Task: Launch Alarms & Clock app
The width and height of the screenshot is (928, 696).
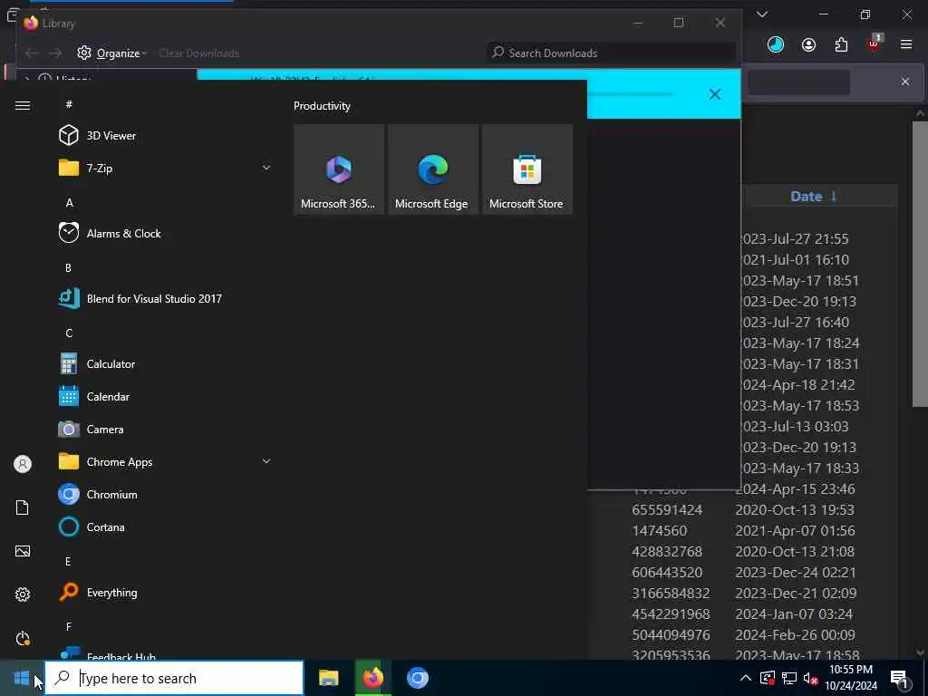Action: (123, 233)
